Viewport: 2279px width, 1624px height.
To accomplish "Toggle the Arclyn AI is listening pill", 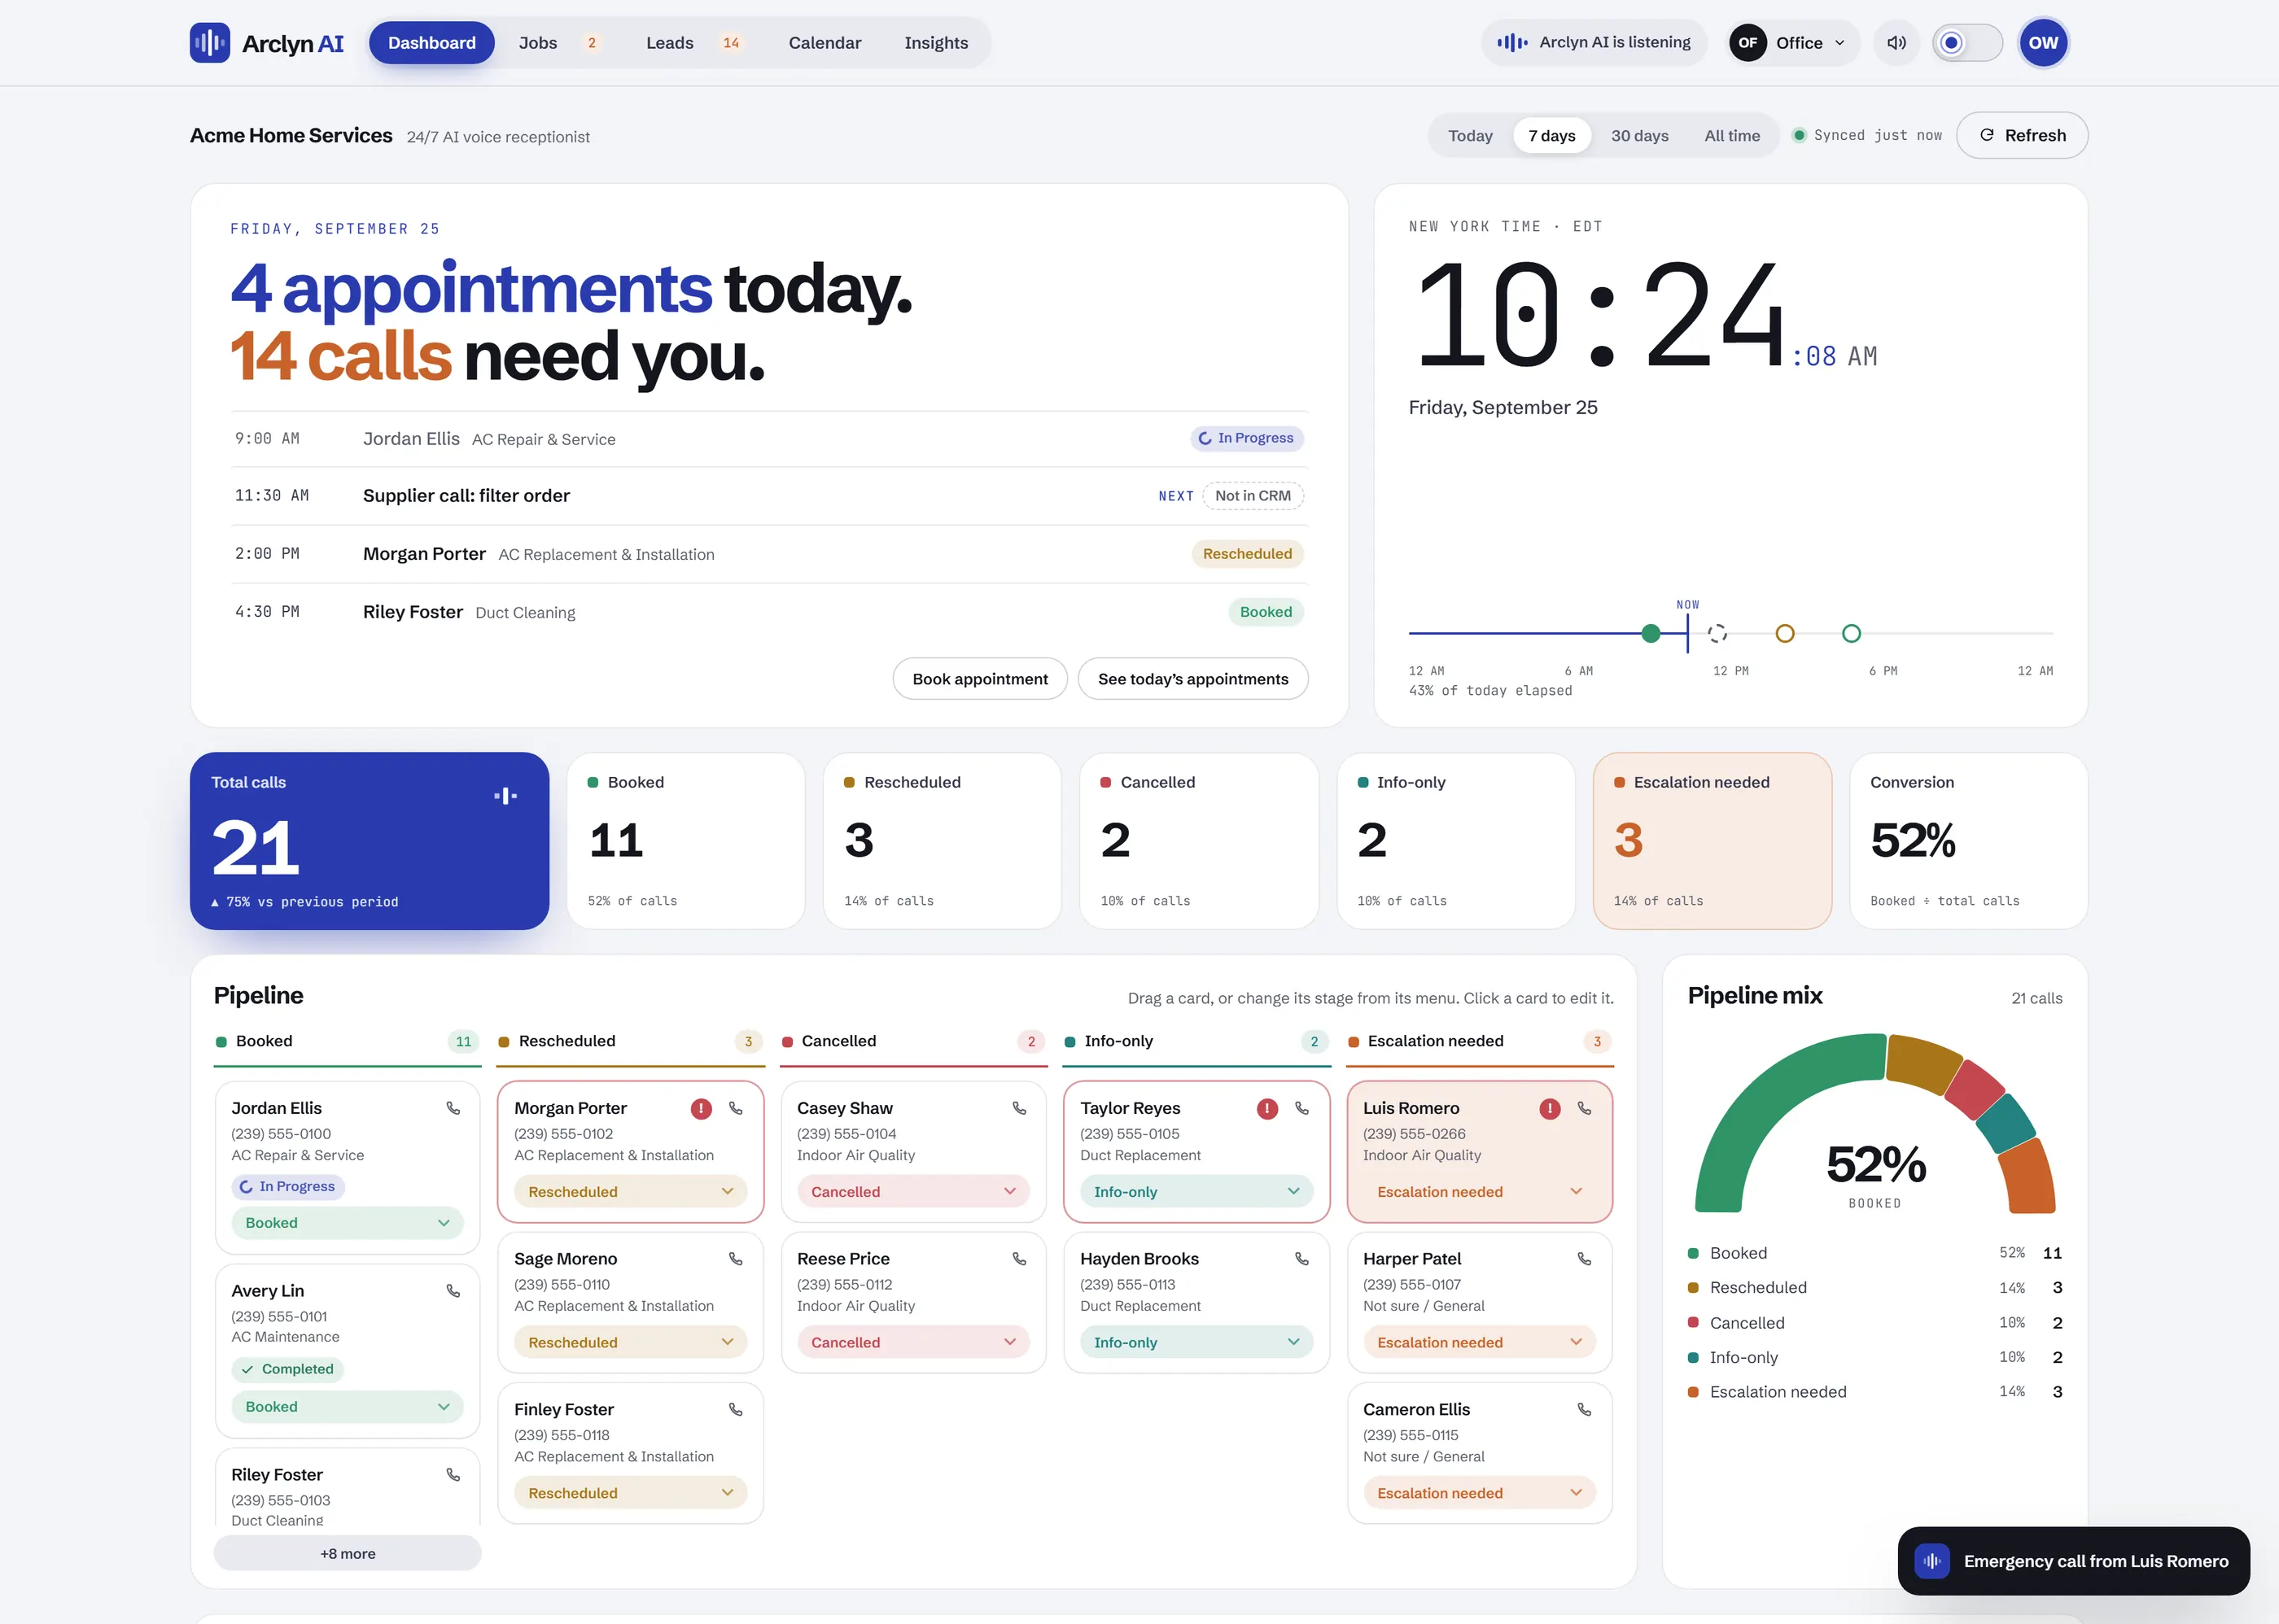I will (1594, 43).
